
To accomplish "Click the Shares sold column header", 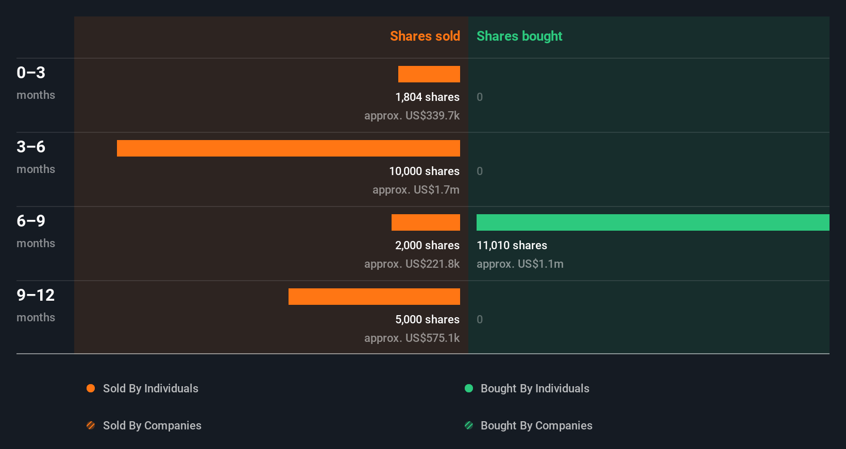I will (425, 36).
